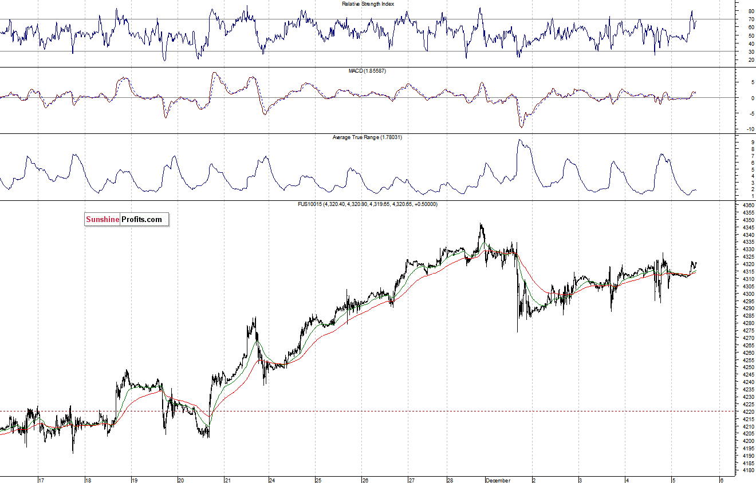Select the 4300 price axis label
The width and height of the screenshot is (756, 483).
[x=748, y=294]
